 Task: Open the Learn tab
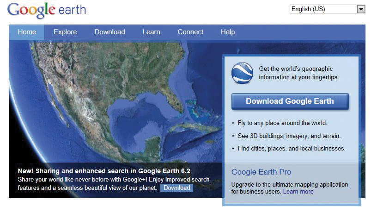pyautogui.click(x=151, y=32)
